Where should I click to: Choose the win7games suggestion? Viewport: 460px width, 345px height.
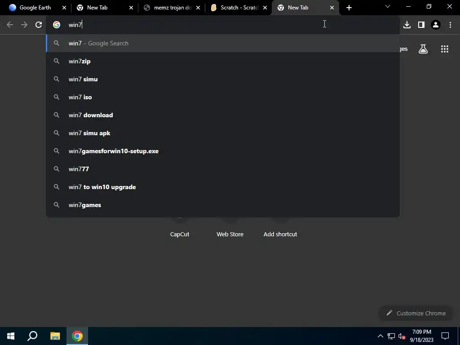click(223, 205)
